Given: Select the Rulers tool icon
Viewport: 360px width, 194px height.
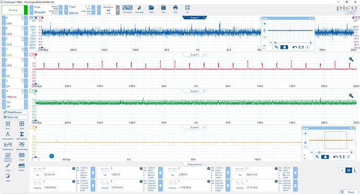Looking at the screenshot, I should (8, 165).
